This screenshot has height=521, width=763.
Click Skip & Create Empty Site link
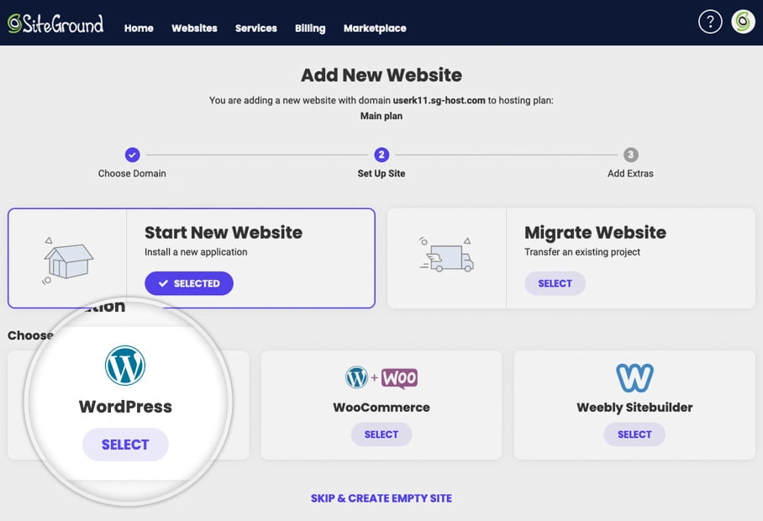pos(381,498)
